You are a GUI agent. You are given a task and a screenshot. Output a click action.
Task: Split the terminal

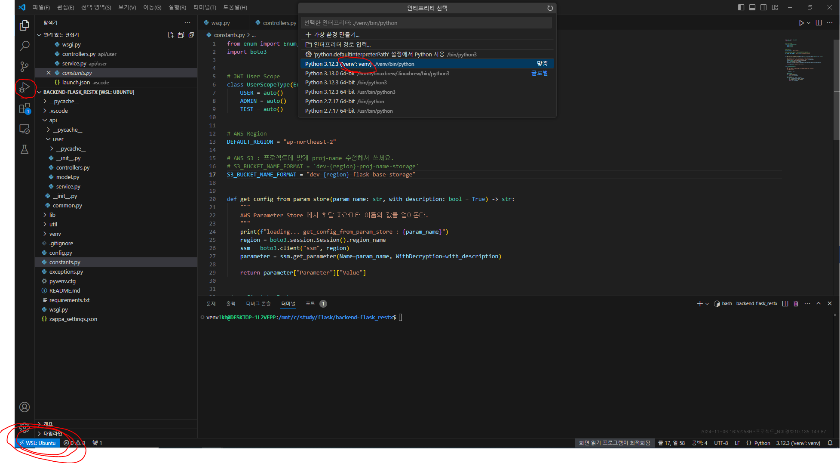[x=785, y=303]
